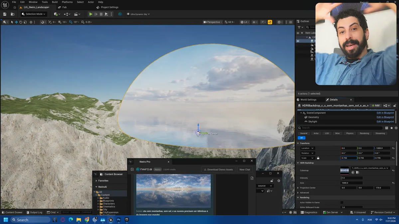Switch to the Project Settings tab
The height and width of the screenshot is (224, 399).
[107, 7]
